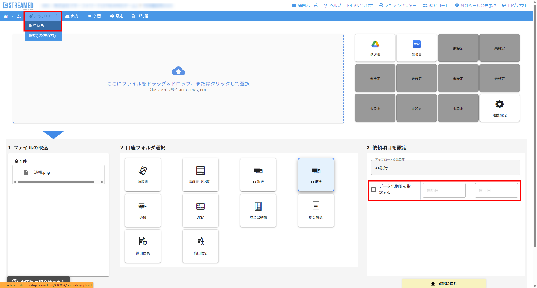Pick the 総合振込 folder

[316, 210]
